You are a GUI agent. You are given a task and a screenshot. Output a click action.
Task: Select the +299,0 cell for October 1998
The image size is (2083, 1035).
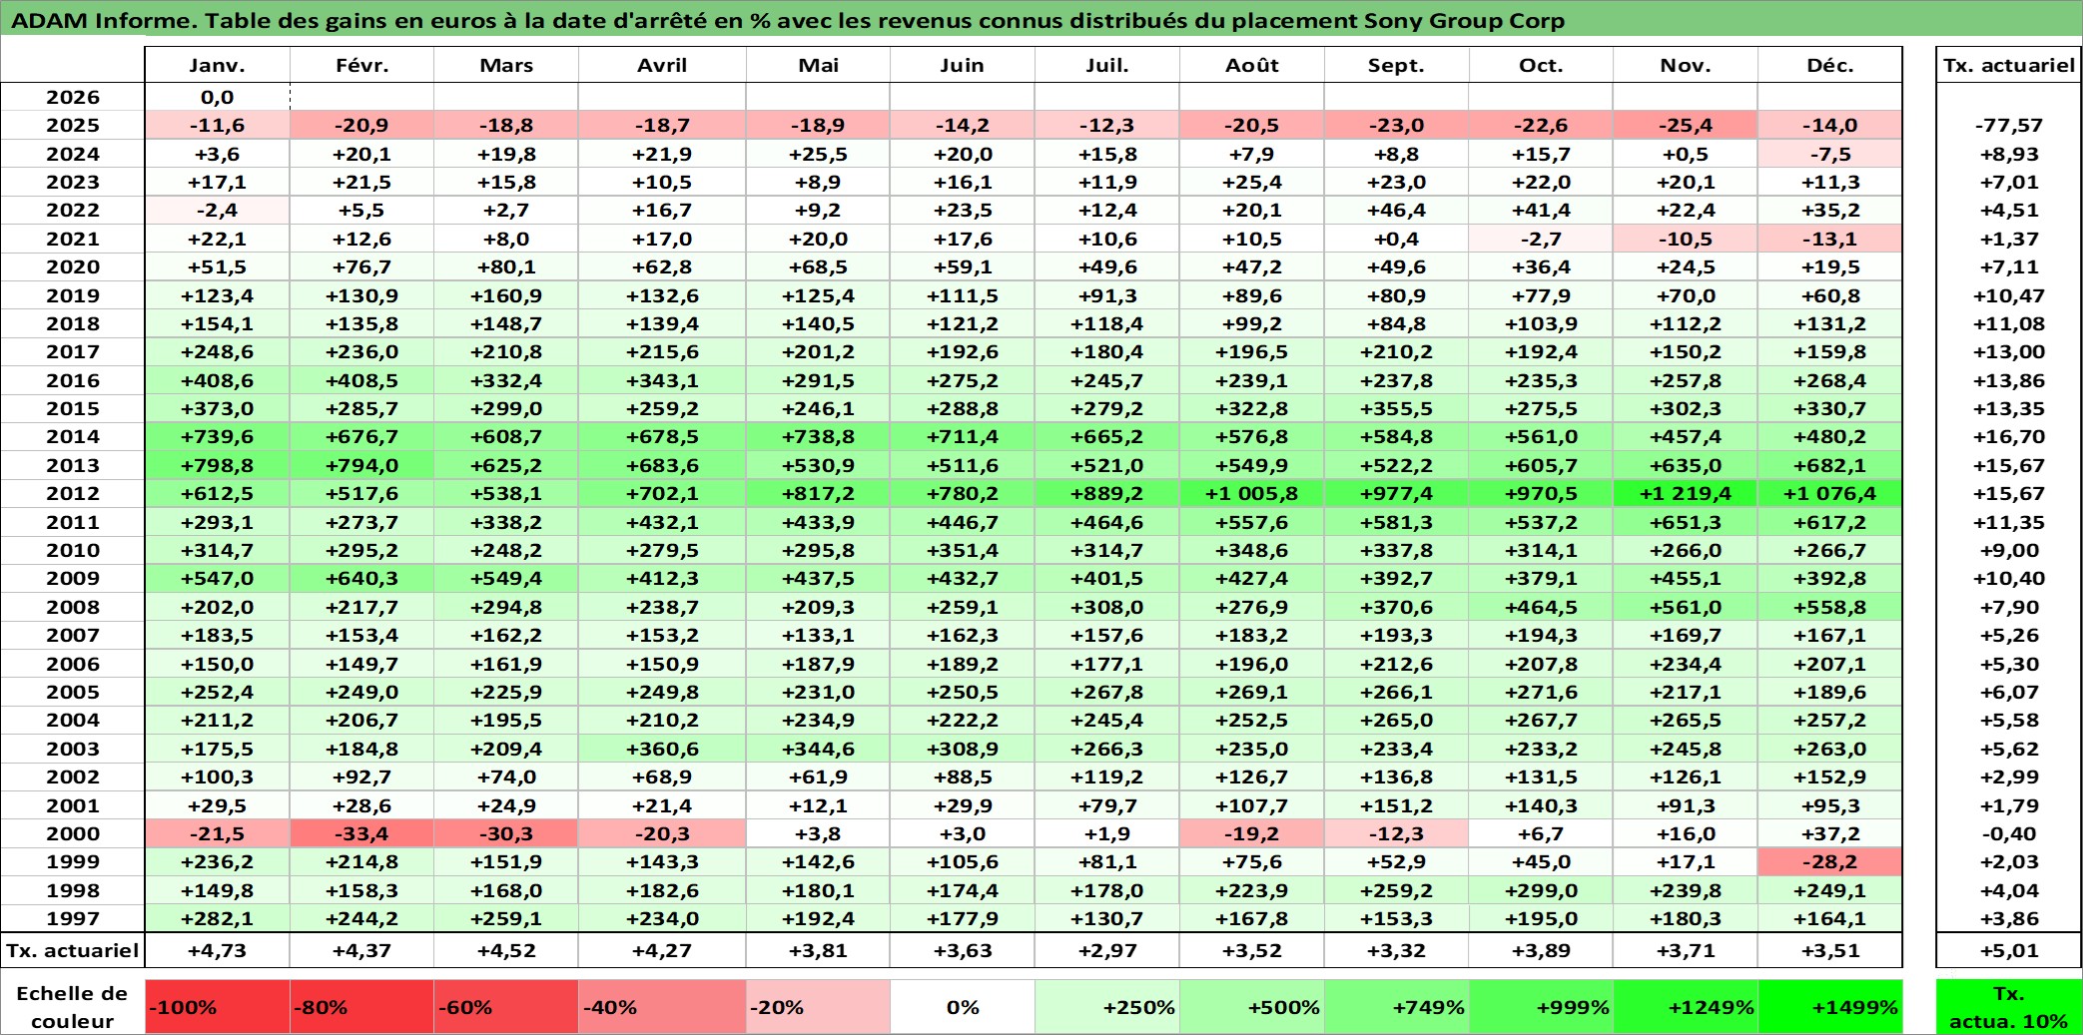[x=1541, y=890]
